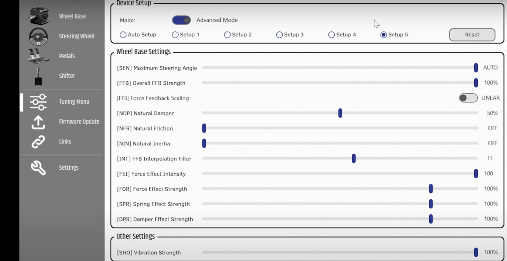
Task: Click the Settings sidebar entry
Action: click(68, 168)
